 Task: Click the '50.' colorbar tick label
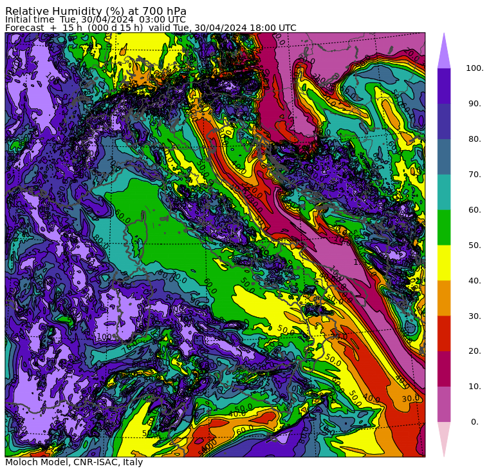[475, 245]
